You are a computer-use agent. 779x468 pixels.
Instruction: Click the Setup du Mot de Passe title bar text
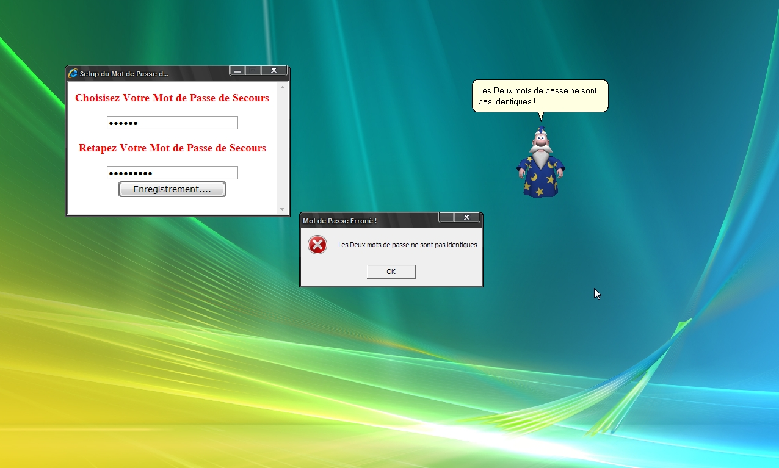[x=124, y=74]
